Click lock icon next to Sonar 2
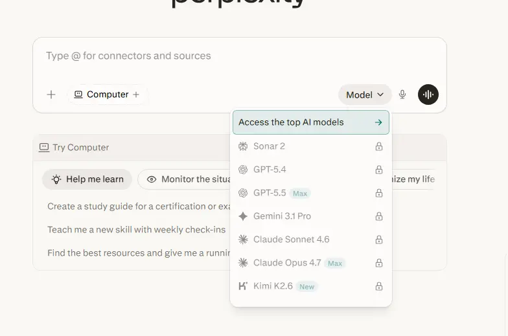Image resolution: width=508 pixels, height=336 pixels. pyautogui.click(x=378, y=146)
